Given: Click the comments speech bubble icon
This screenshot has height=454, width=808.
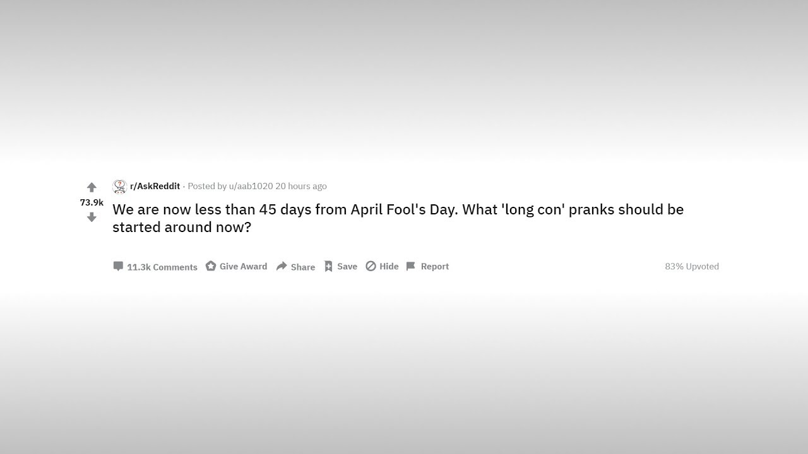Looking at the screenshot, I should (118, 266).
